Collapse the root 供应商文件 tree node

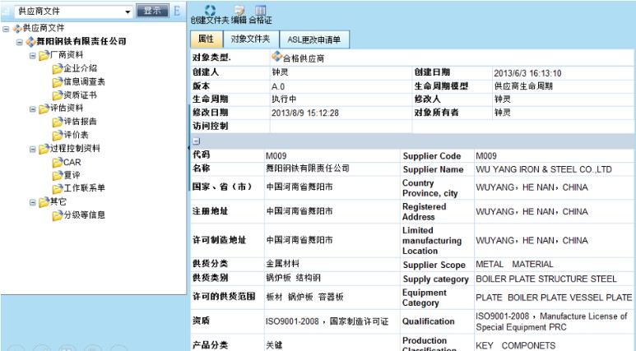click(6, 29)
